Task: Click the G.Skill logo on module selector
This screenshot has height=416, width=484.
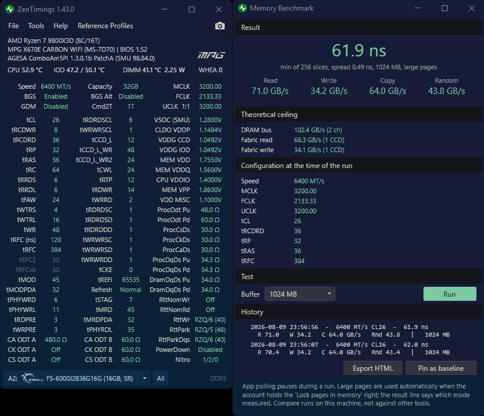Action: click(33, 378)
